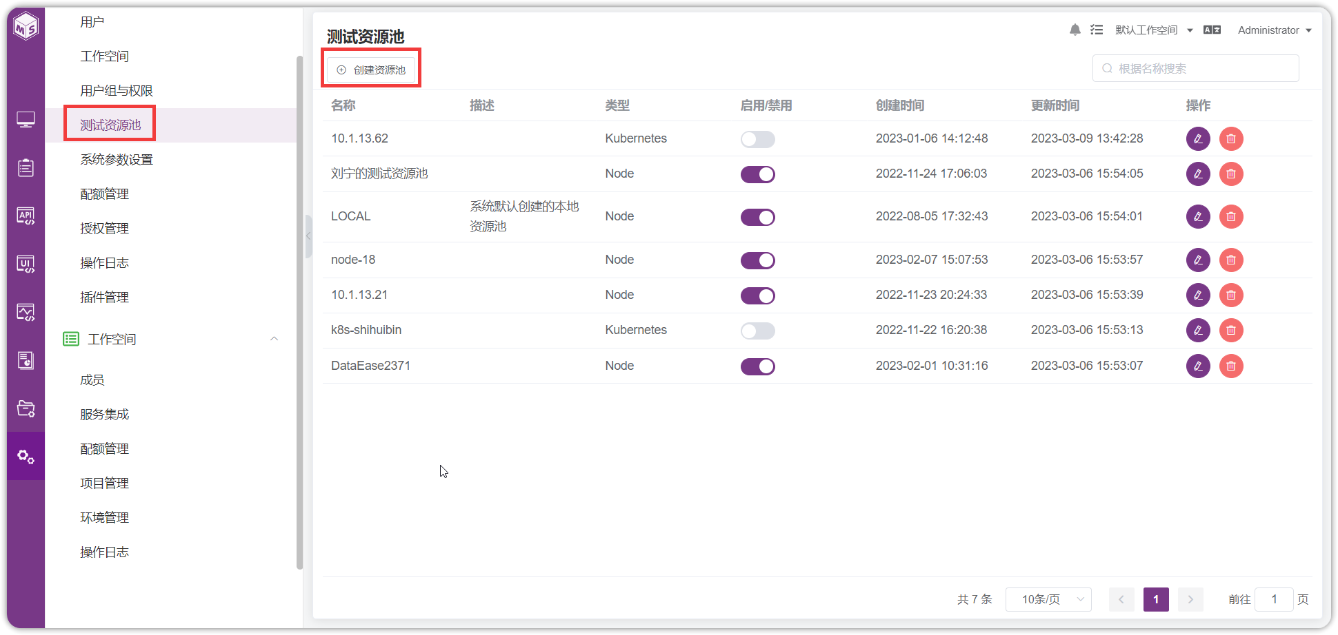Open the report statistics sidebar icon
The image size is (1338, 635).
[26, 360]
